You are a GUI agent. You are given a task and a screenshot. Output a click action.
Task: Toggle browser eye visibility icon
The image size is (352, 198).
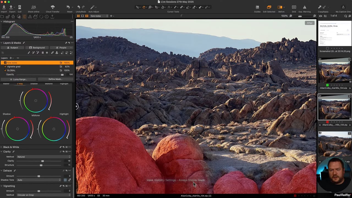point(320,16)
